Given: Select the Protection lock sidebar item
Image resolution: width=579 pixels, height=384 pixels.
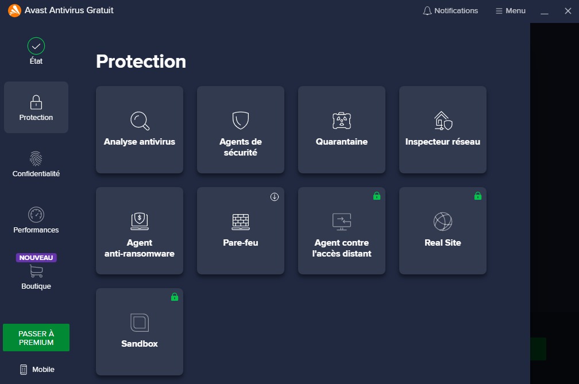Looking at the screenshot, I should 36,107.
